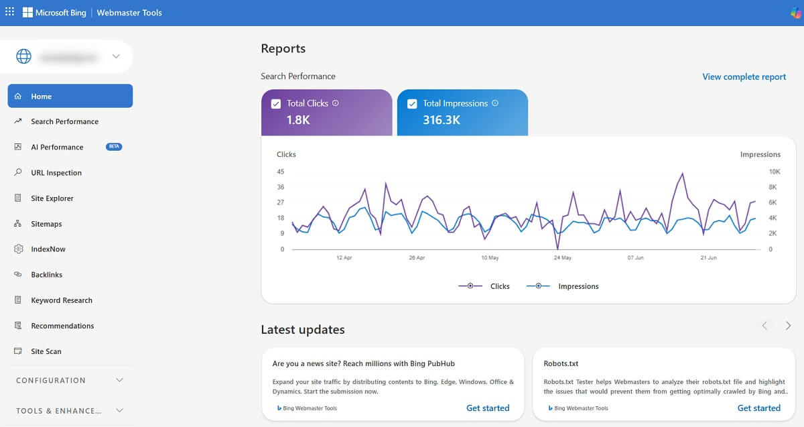Go to next Latest updates card
The height and width of the screenshot is (427, 804).
(789, 326)
